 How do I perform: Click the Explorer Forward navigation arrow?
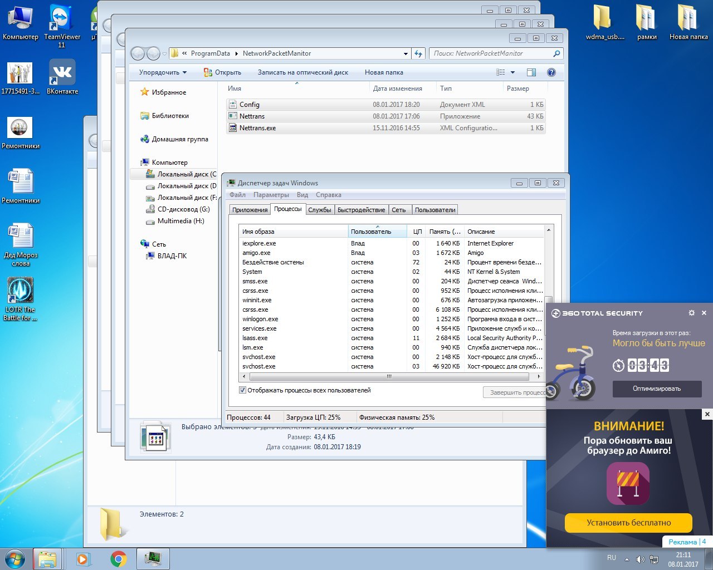coord(153,53)
